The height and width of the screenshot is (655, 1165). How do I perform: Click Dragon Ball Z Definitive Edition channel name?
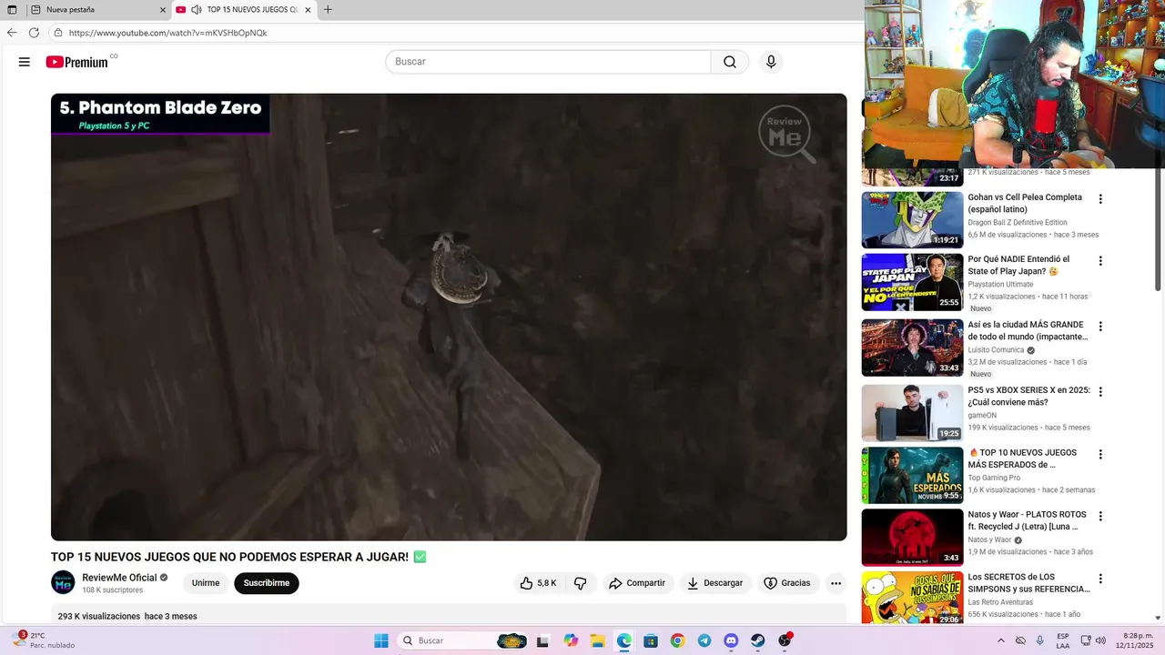pos(1018,222)
